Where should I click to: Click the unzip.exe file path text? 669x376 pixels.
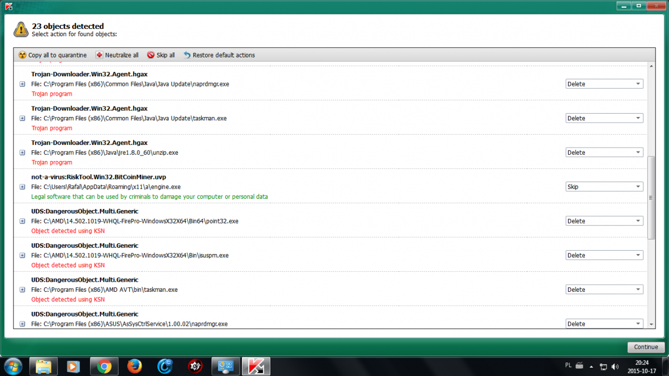[x=105, y=153]
